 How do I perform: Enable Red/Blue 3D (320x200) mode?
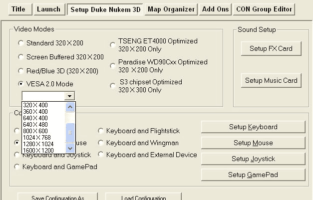tap(20, 71)
